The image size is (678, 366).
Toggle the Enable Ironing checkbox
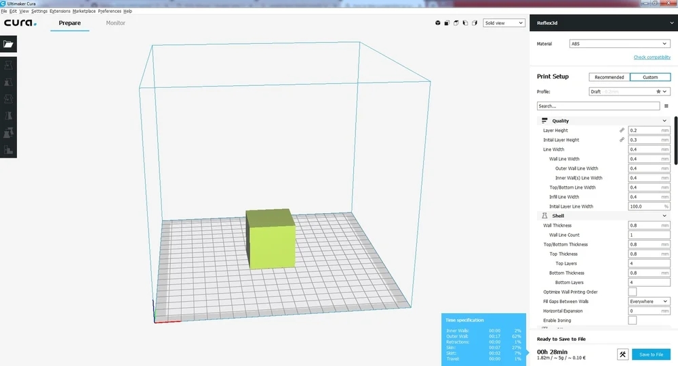click(x=632, y=320)
